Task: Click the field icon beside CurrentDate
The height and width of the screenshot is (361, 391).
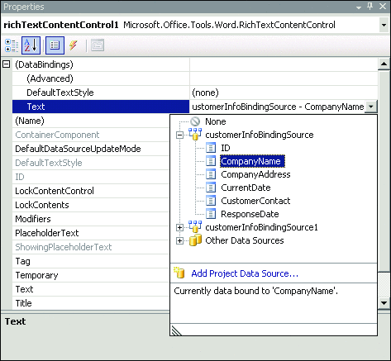Action: point(211,188)
